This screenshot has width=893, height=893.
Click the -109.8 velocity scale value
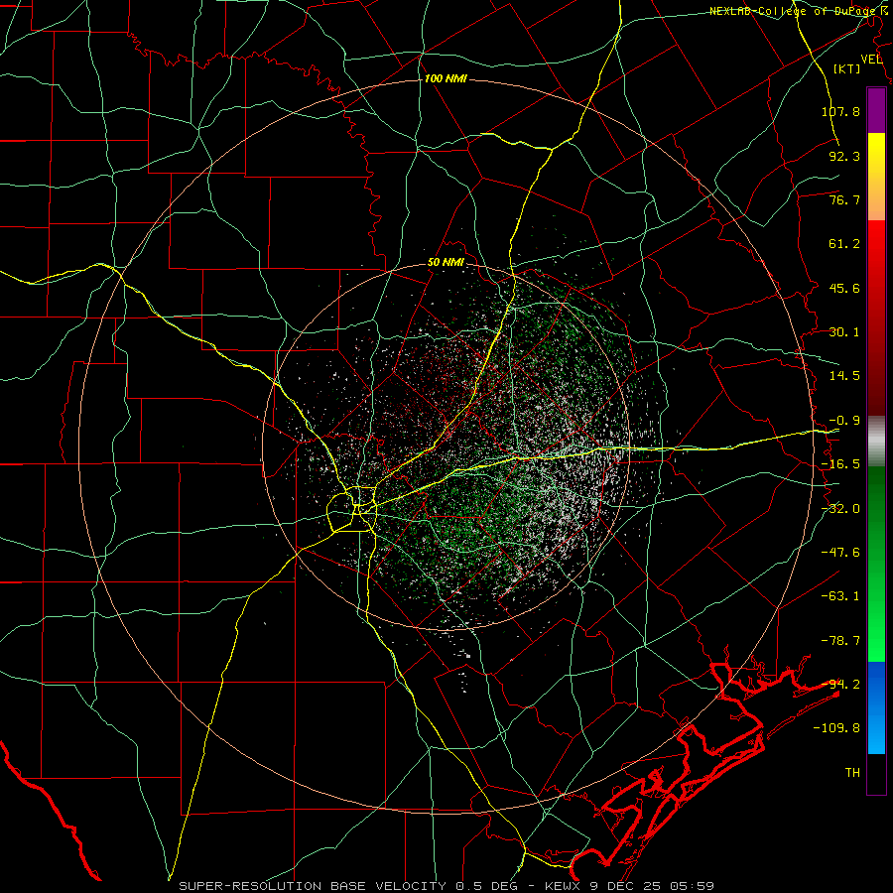pos(836,728)
